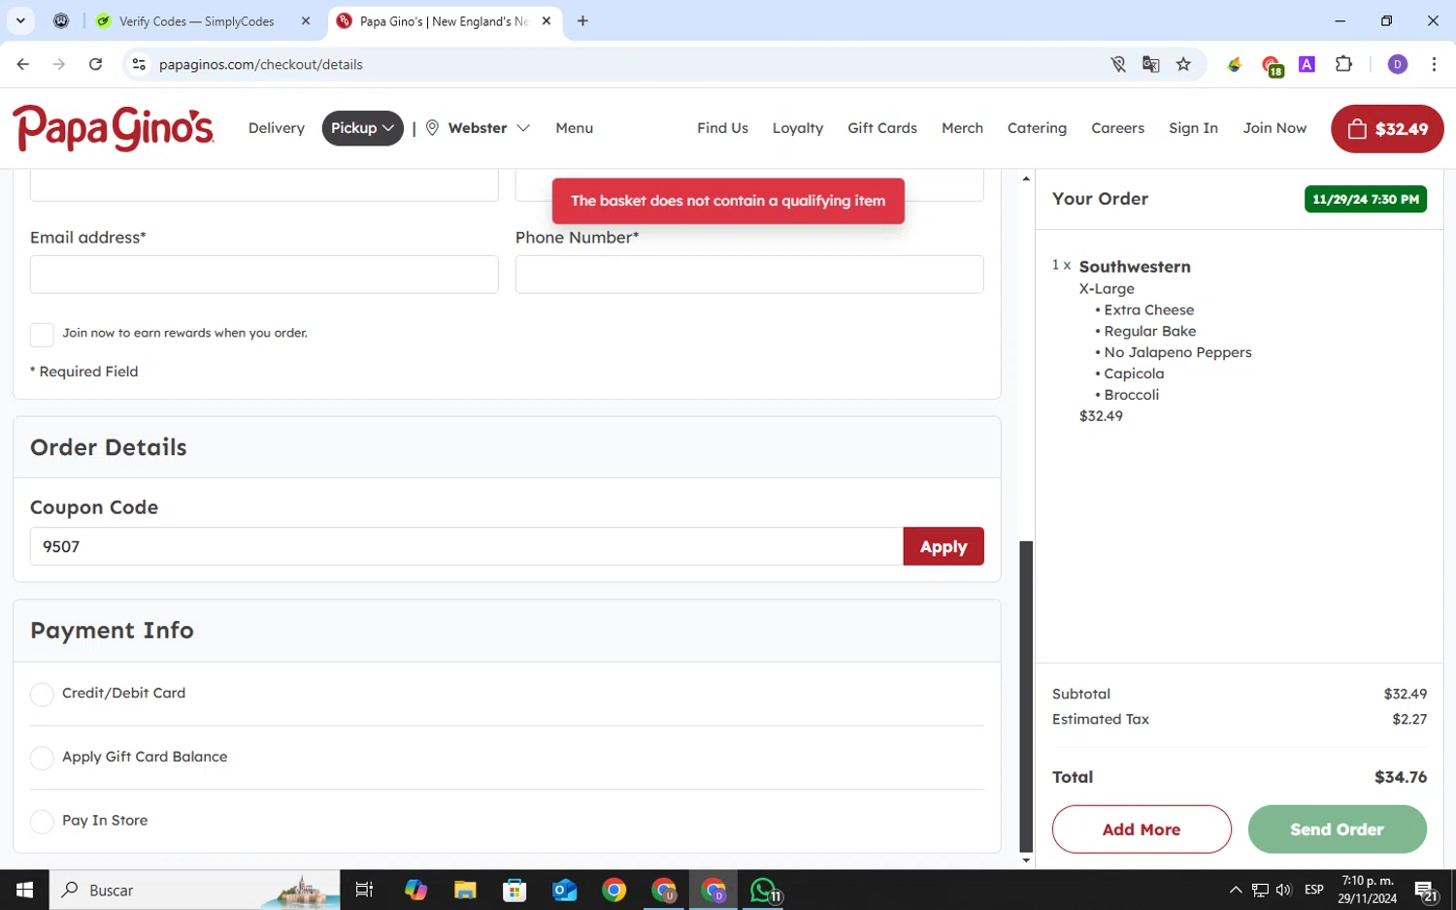Focus the Email address field
Viewport: 1456px width, 910px height.
[x=264, y=275]
